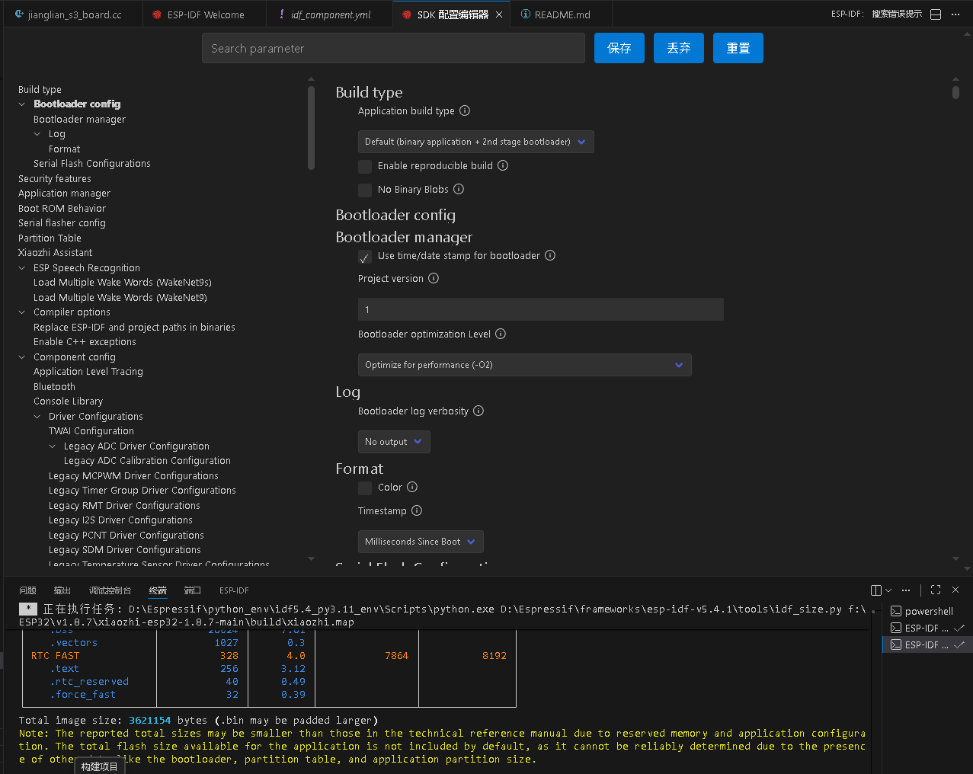
Task: Collapse the Log tree node
Action: [x=37, y=133]
